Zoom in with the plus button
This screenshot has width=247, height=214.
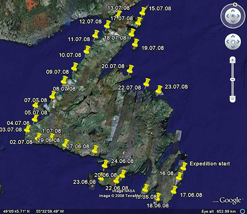point(232,60)
